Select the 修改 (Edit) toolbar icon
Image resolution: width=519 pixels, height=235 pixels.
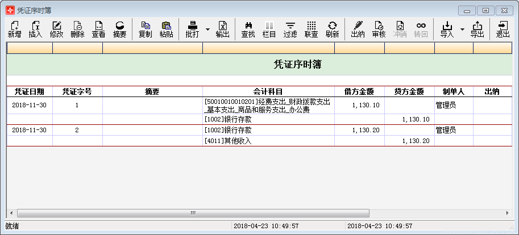[x=56, y=29]
